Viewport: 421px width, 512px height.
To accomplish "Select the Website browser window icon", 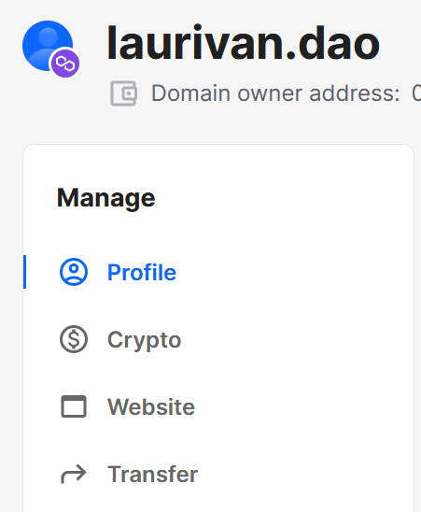I will [74, 406].
